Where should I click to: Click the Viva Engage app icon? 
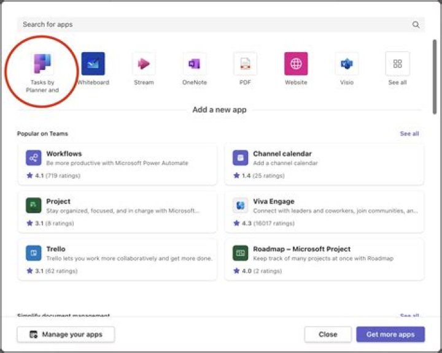241,205
